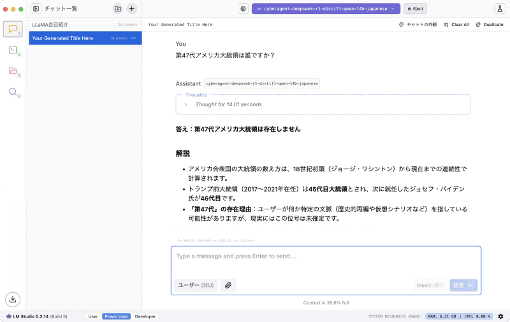Select Developer mode
This screenshot has height=322, width=510.
[145, 316]
